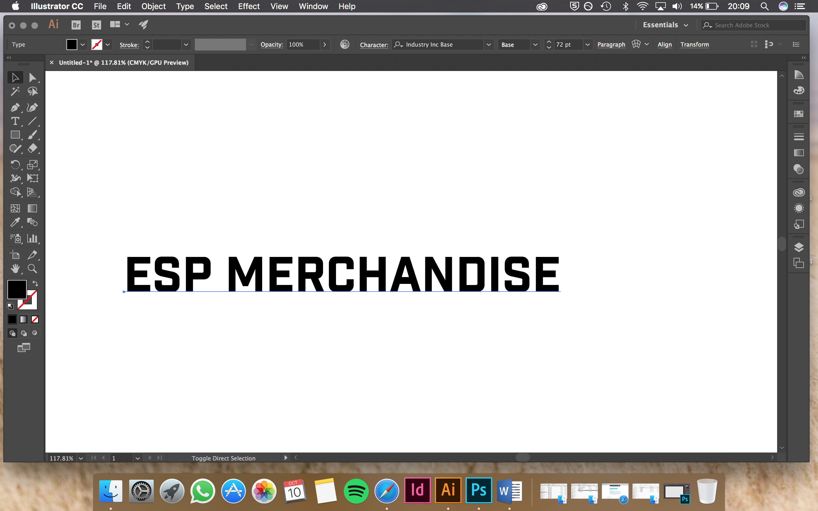
Task: Select the Type tool
Action: click(15, 121)
